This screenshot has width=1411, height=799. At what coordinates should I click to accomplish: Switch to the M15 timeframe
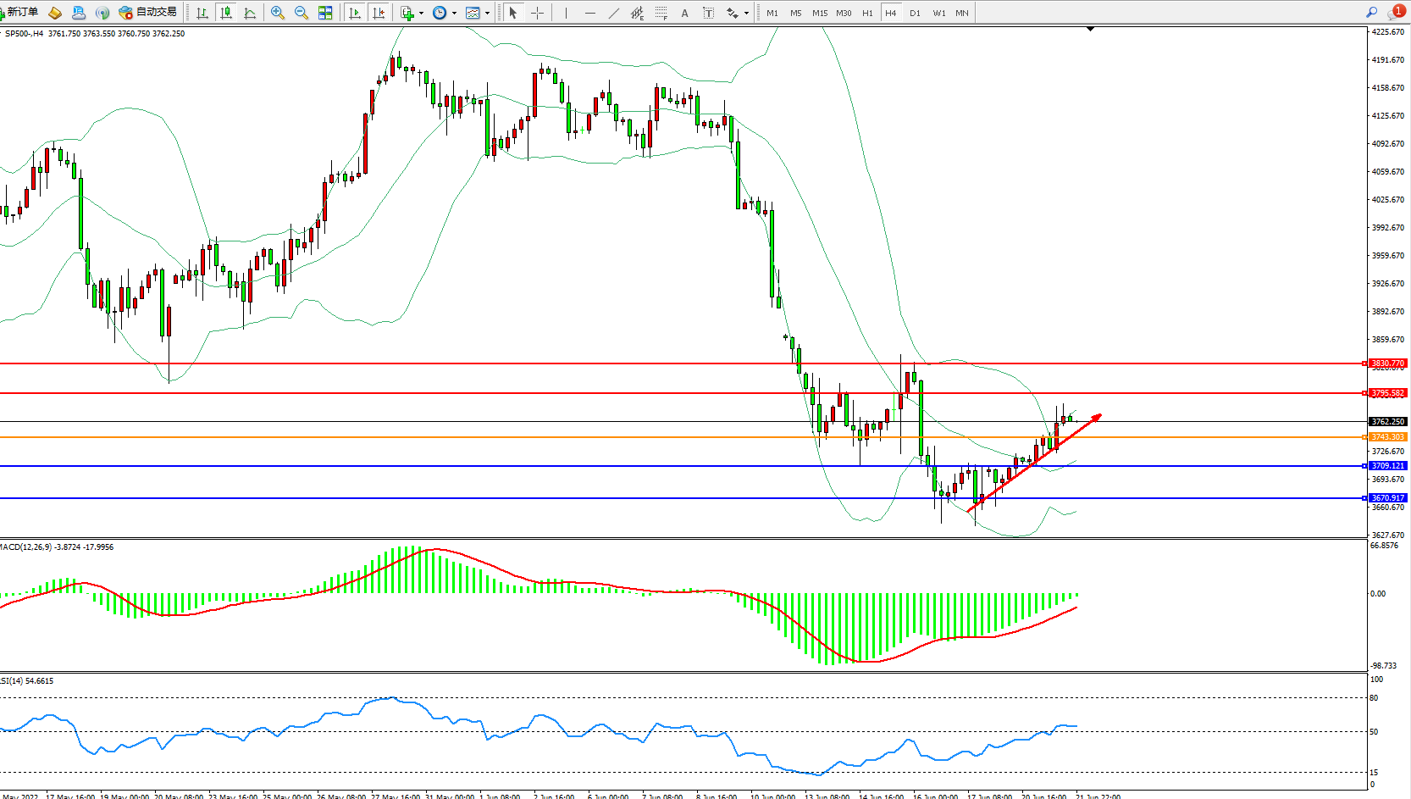820,13
